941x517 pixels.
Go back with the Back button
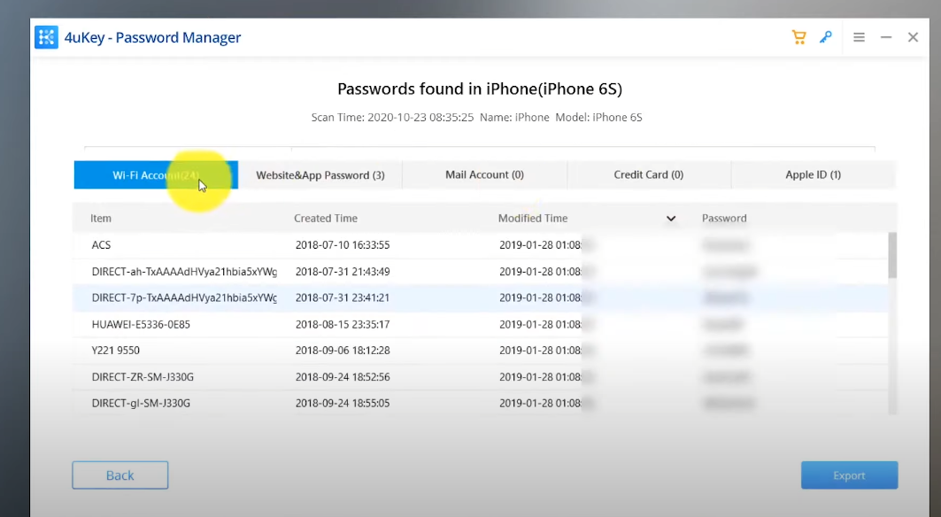(120, 475)
